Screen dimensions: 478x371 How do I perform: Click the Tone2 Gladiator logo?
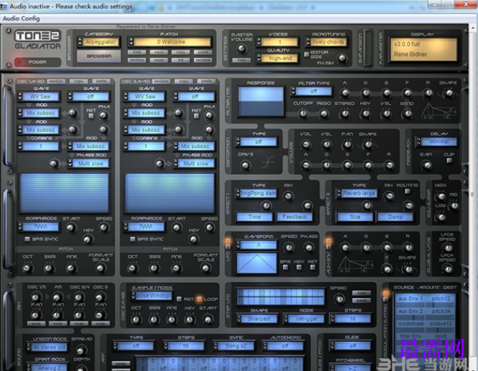coord(38,40)
